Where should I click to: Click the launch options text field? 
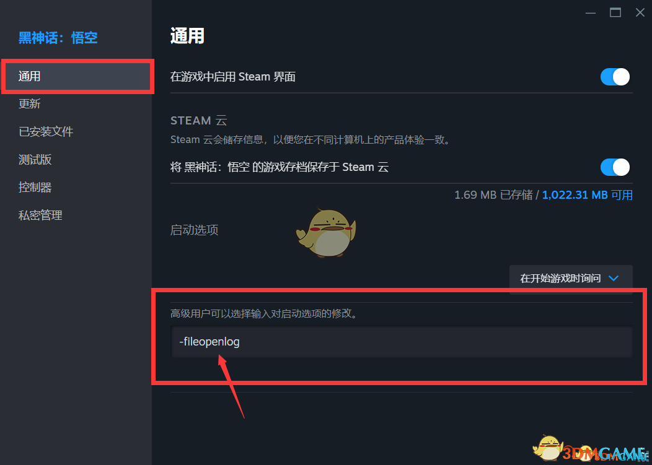click(402, 342)
